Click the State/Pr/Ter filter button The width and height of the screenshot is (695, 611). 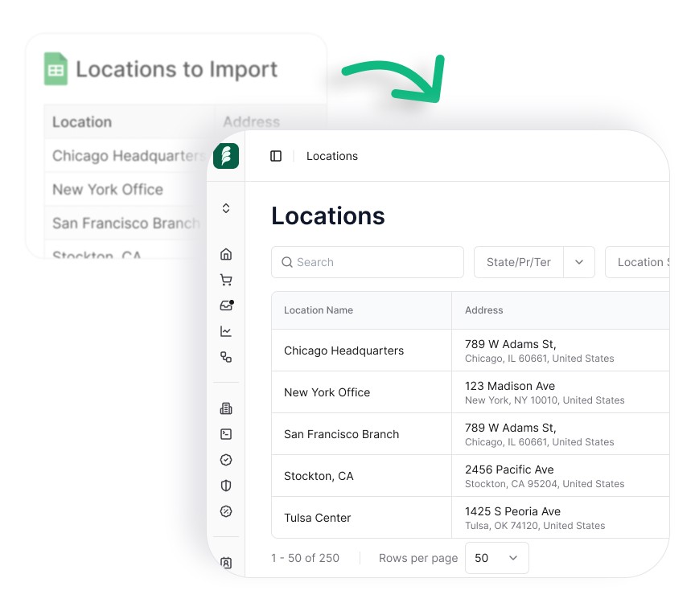coord(519,262)
